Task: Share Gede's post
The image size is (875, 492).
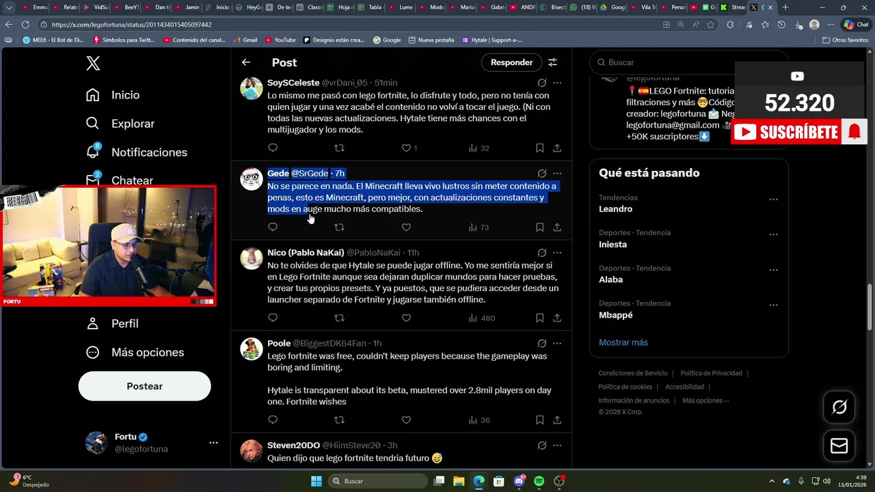Action: point(557,227)
